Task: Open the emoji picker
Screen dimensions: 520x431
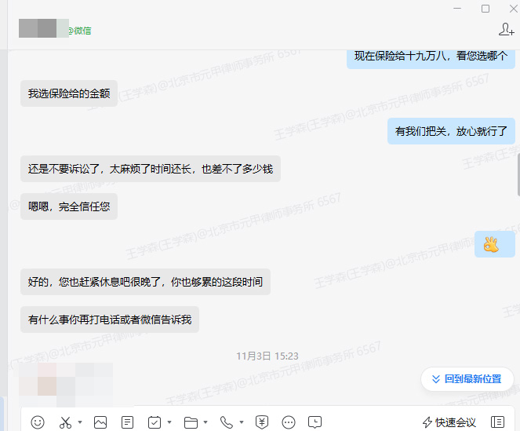Action: tap(38, 422)
